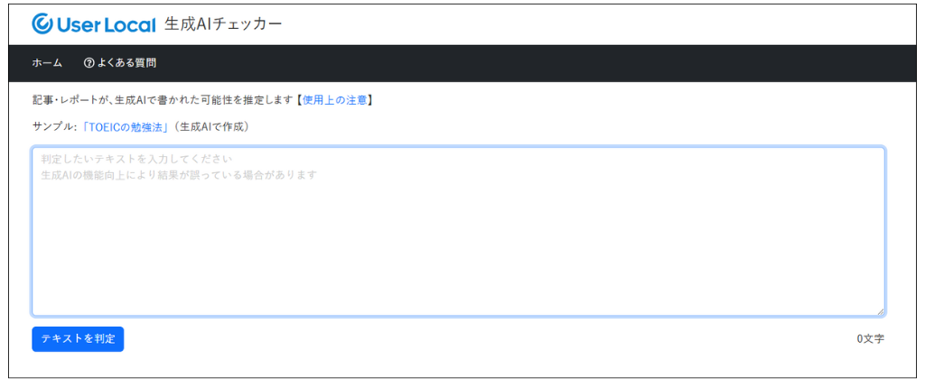This screenshot has width=925, height=387.
Task: Click empty space in the dark navigation bar
Action: [x=542, y=63]
